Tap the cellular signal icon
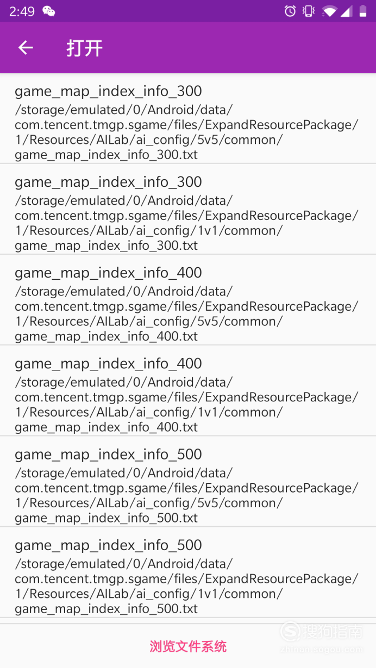Screen dimensions: 376x668 tap(346, 11)
